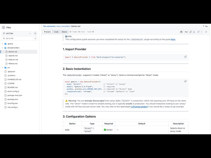Download the raw file icon
Image resolution: width=211 pixels, height=158 pixels.
pyautogui.click(x=194, y=32)
